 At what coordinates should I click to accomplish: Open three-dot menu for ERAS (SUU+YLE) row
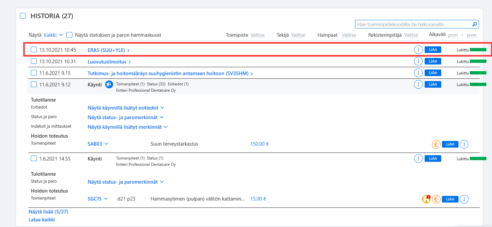(418, 50)
